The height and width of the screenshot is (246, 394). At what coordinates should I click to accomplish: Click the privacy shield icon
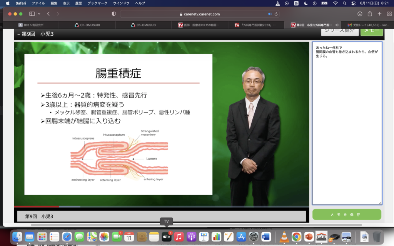tap(114, 14)
